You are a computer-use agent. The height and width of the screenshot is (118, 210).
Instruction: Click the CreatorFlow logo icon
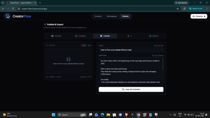[8, 16]
